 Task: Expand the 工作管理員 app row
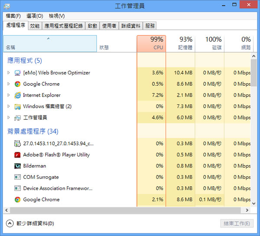click(x=9, y=117)
